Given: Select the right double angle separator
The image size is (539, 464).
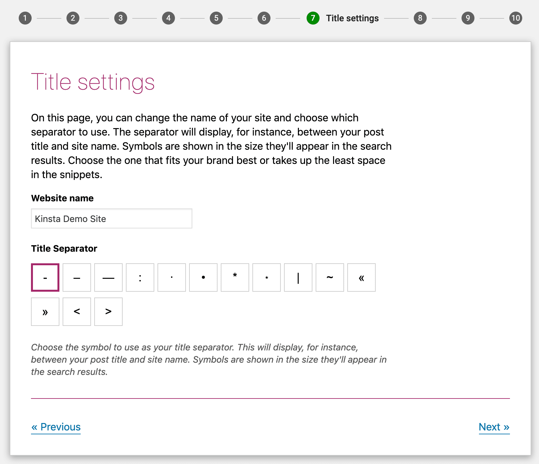Looking at the screenshot, I should pos(45,312).
